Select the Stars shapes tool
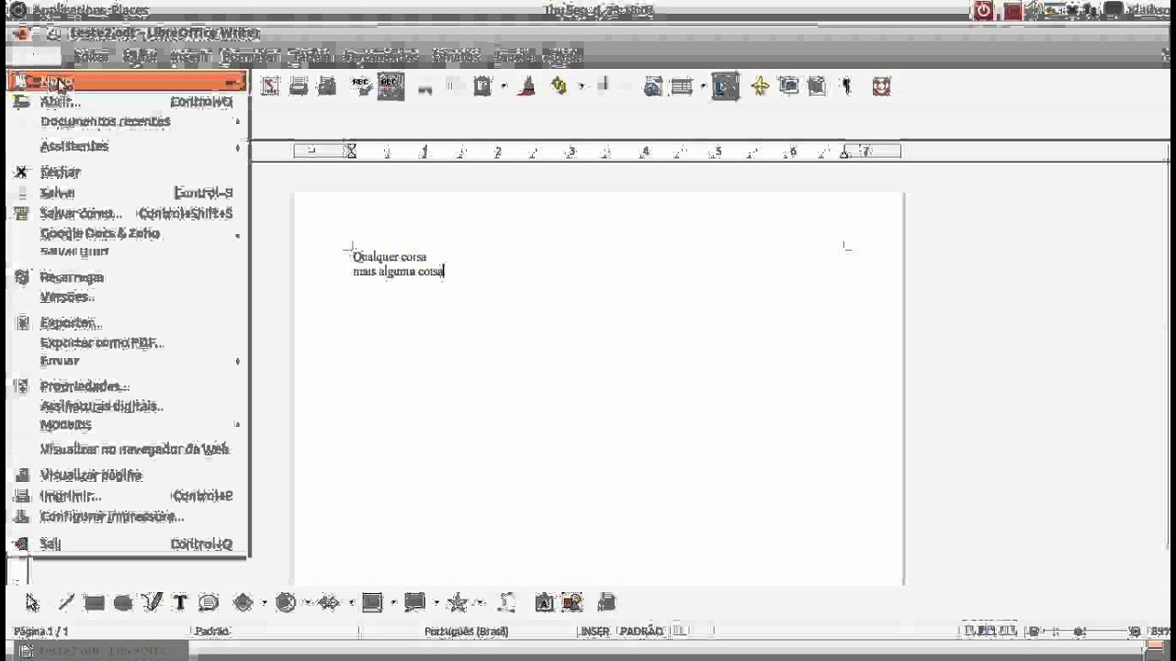This screenshot has width=1176, height=661. coord(458,603)
